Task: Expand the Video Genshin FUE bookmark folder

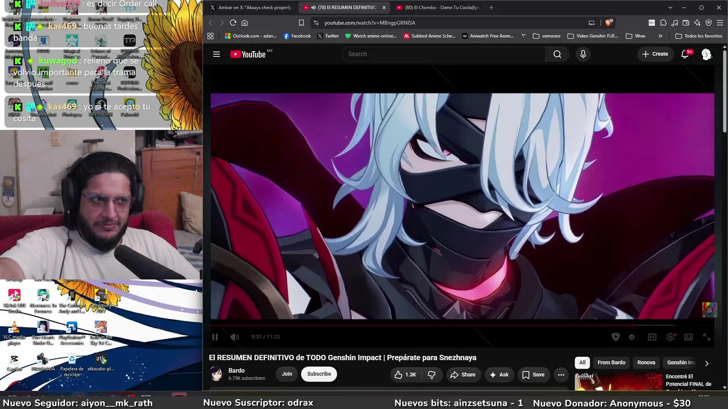Action: (593, 36)
